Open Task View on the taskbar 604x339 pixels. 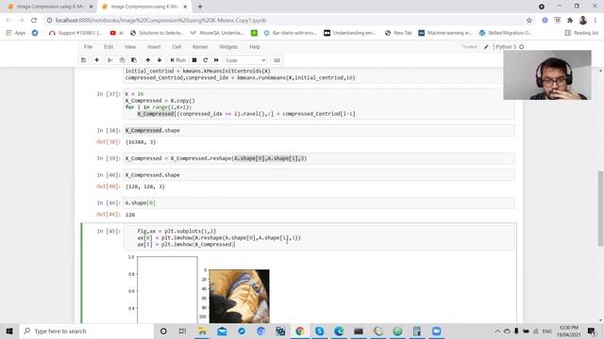[x=182, y=331]
